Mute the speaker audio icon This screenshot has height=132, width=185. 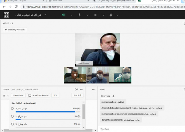coord(64,15)
